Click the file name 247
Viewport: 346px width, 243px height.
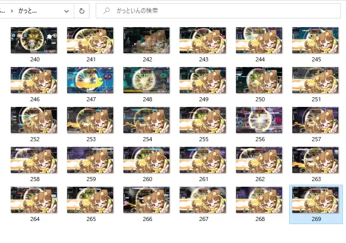click(91, 99)
